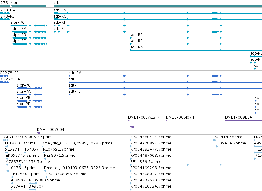Choose protein sdt-PL label
This screenshot has height=191, width=262.
pyautogui.click(x=75, y=92)
